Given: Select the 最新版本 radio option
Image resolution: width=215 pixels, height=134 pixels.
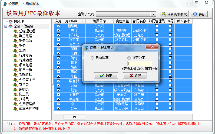Looking at the screenshot, I should pos(92,58).
